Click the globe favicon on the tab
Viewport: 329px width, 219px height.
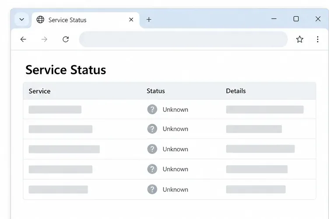(40, 20)
